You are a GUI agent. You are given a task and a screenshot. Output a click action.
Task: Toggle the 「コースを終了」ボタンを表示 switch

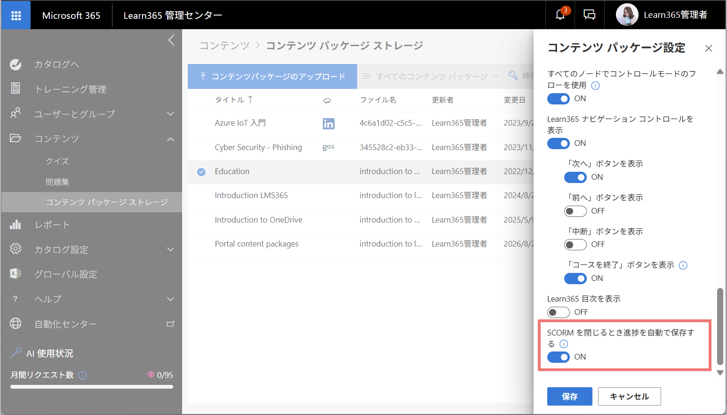[575, 279]
